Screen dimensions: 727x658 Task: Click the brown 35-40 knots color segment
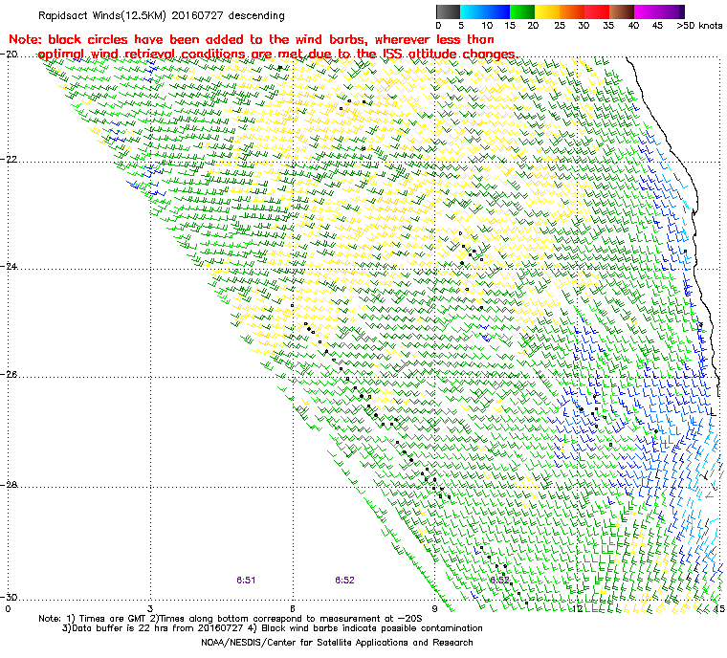click(621, 11)
